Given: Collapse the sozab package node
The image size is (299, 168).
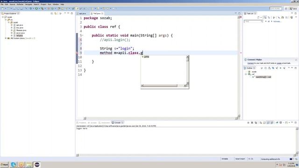Looking at the screenshot, I should [8, 22].
